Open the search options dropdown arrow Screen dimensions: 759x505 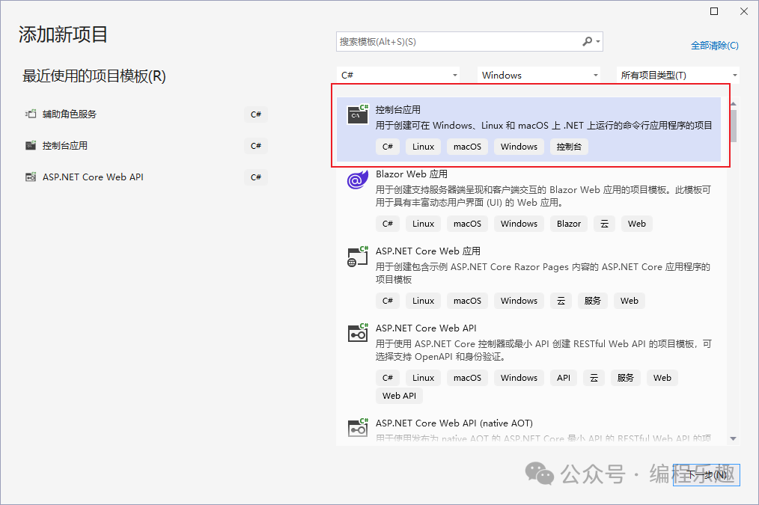tap(598, 42)
